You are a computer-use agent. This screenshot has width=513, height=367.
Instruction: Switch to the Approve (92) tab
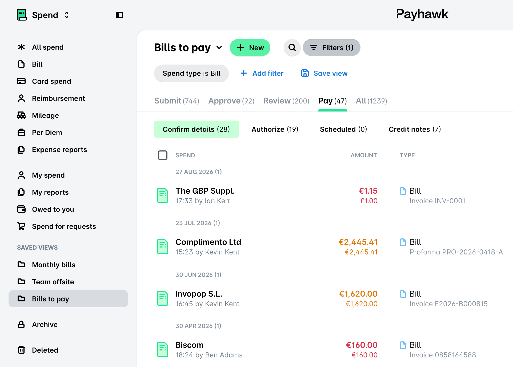(231, 101)
